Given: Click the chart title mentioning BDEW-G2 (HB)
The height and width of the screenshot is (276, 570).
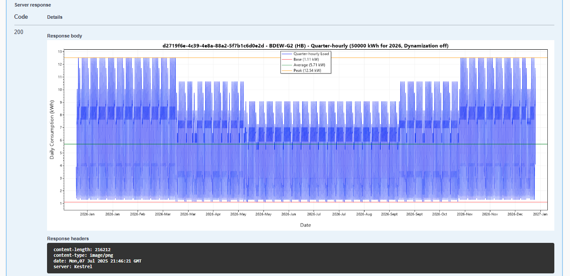Looking at the screenshot, I should [x=305, y=45].
